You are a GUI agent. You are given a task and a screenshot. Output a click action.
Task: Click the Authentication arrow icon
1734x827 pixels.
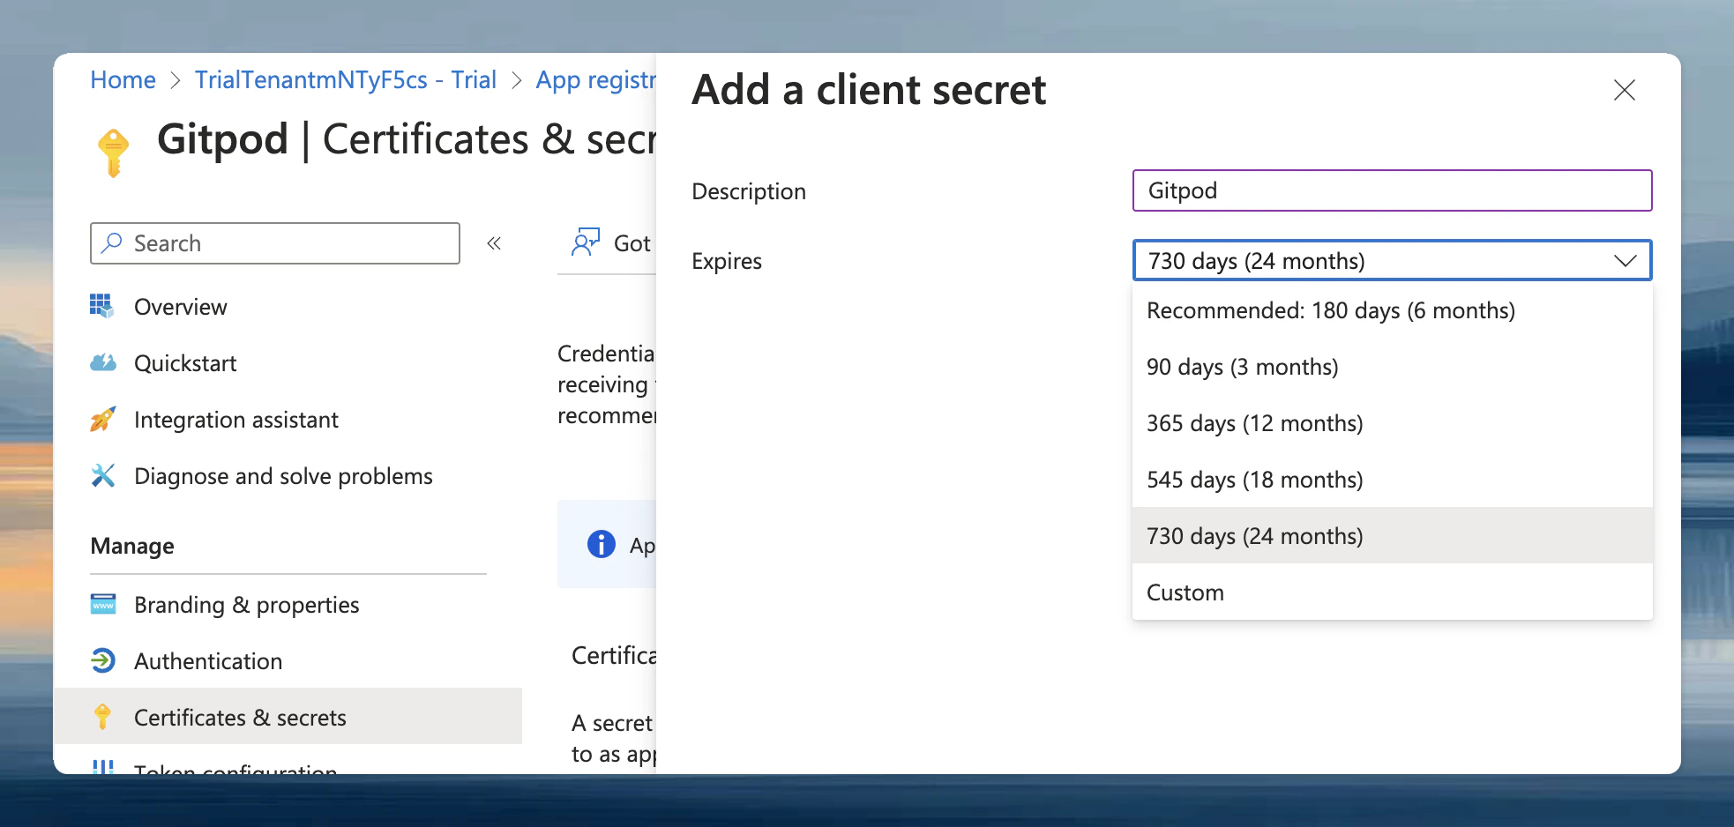102,660
